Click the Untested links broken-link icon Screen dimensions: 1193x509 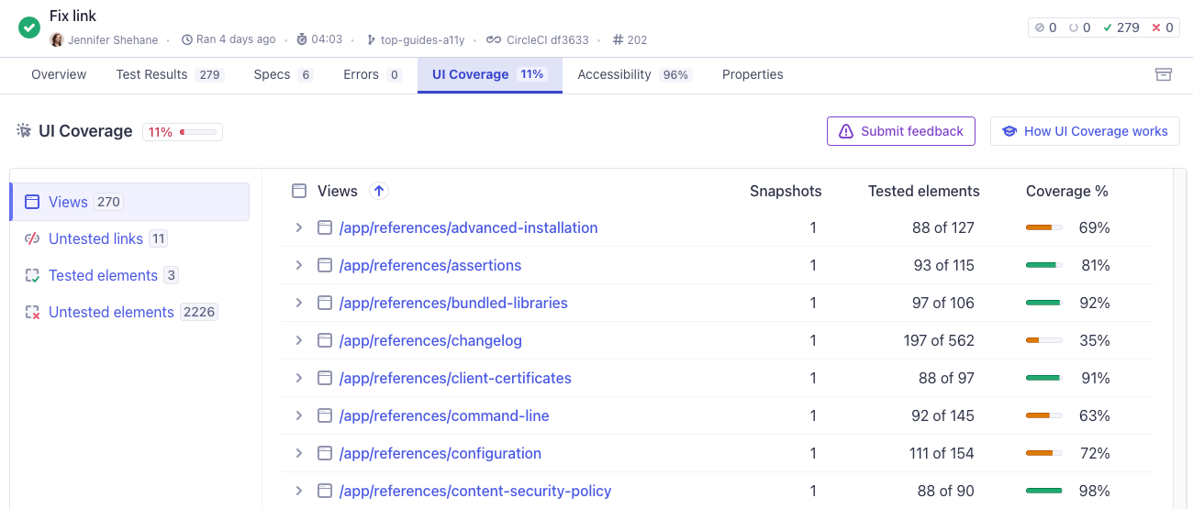click(x=32, y=238)
